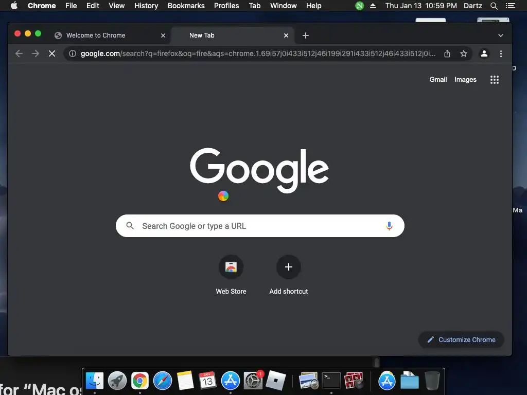Screen dimensions: 527x395
Task: Go forward to the next page
Action: click(36, 53)
